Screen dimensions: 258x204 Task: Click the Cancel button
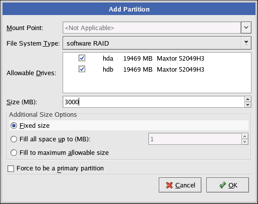180,185
